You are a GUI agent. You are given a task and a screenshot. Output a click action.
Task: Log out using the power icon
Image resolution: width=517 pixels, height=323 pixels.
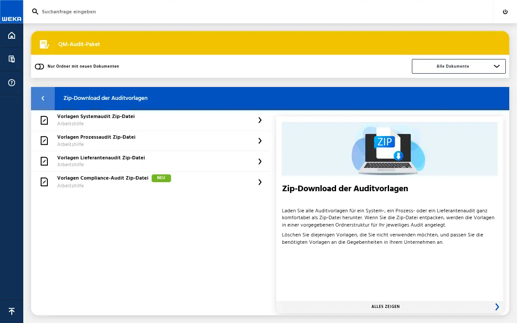pos(505,12)
